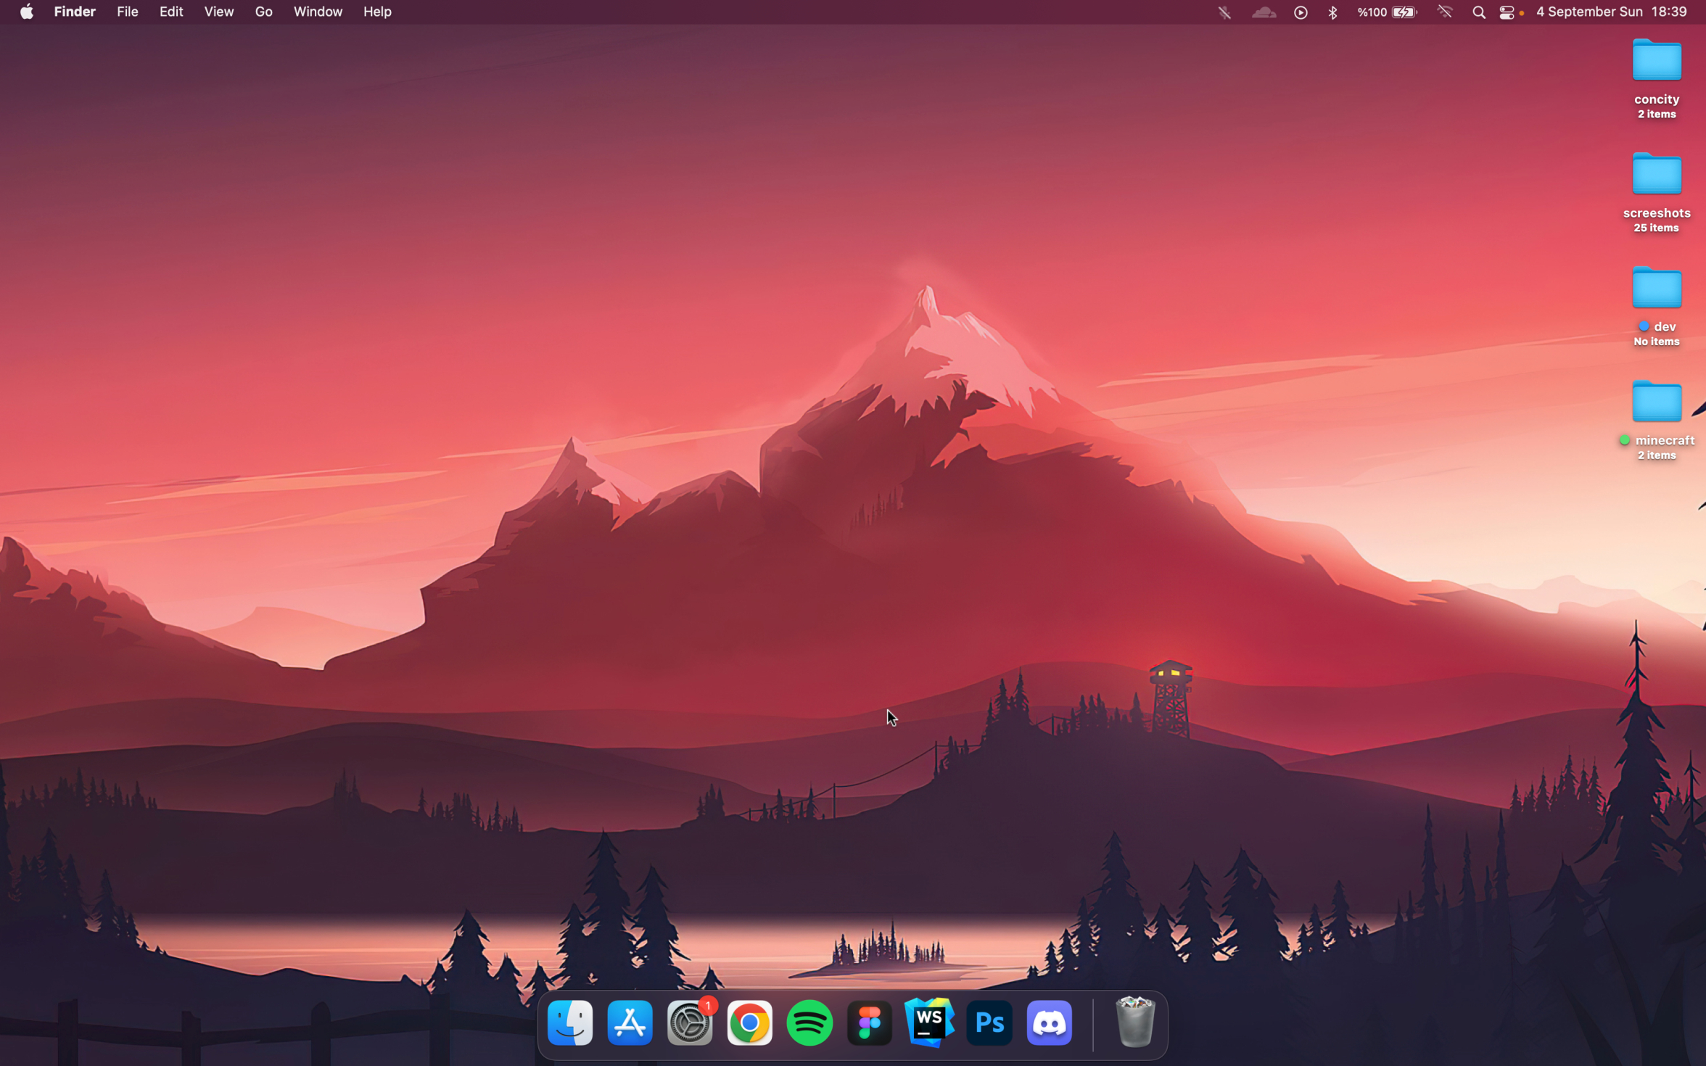
Task: Launch Figma from the Dock
Action: pyautogui.click(x=869, y=1022)
